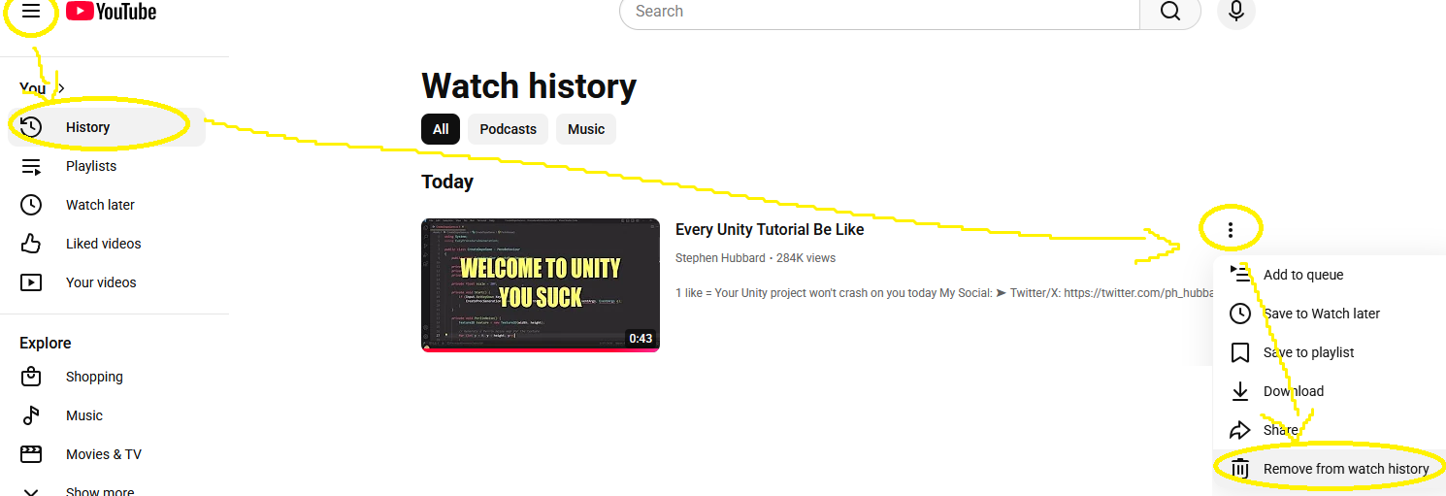Open Movies & TV under Explore

[x=107, y=454]
